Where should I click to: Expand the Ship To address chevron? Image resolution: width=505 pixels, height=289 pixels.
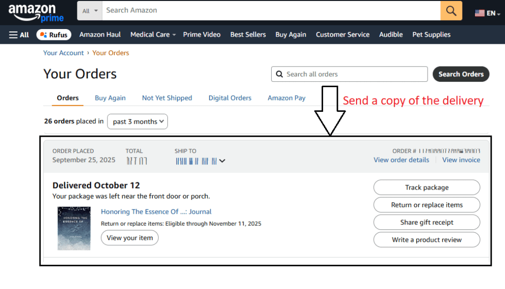click(x=222, y=161)
